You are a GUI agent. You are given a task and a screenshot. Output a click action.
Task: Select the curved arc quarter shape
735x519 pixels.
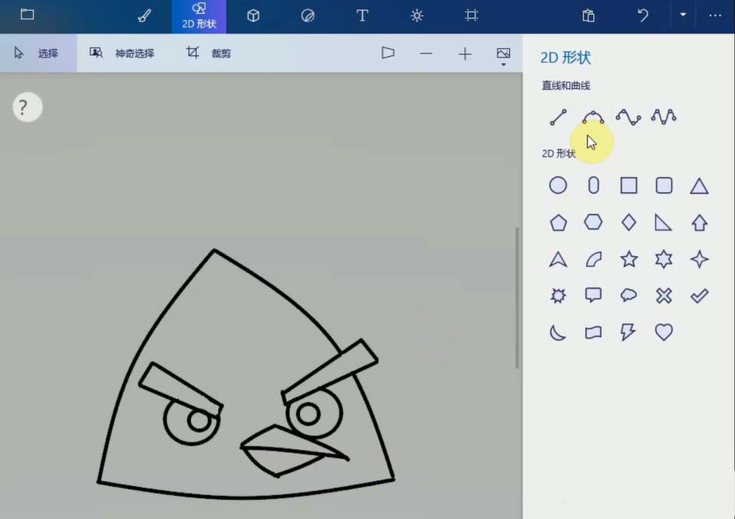pyautogui.click(x=593, y=259)
